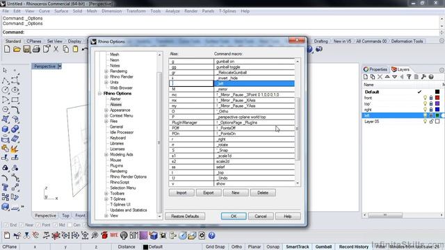The height and width of the screenshot is (250, 445).
Task: Select the Explode tool in left sidebar
Action: [x=14, y=149]
